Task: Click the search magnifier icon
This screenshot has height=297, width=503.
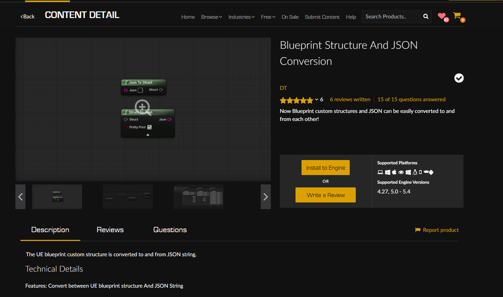Action: point(426,16)
